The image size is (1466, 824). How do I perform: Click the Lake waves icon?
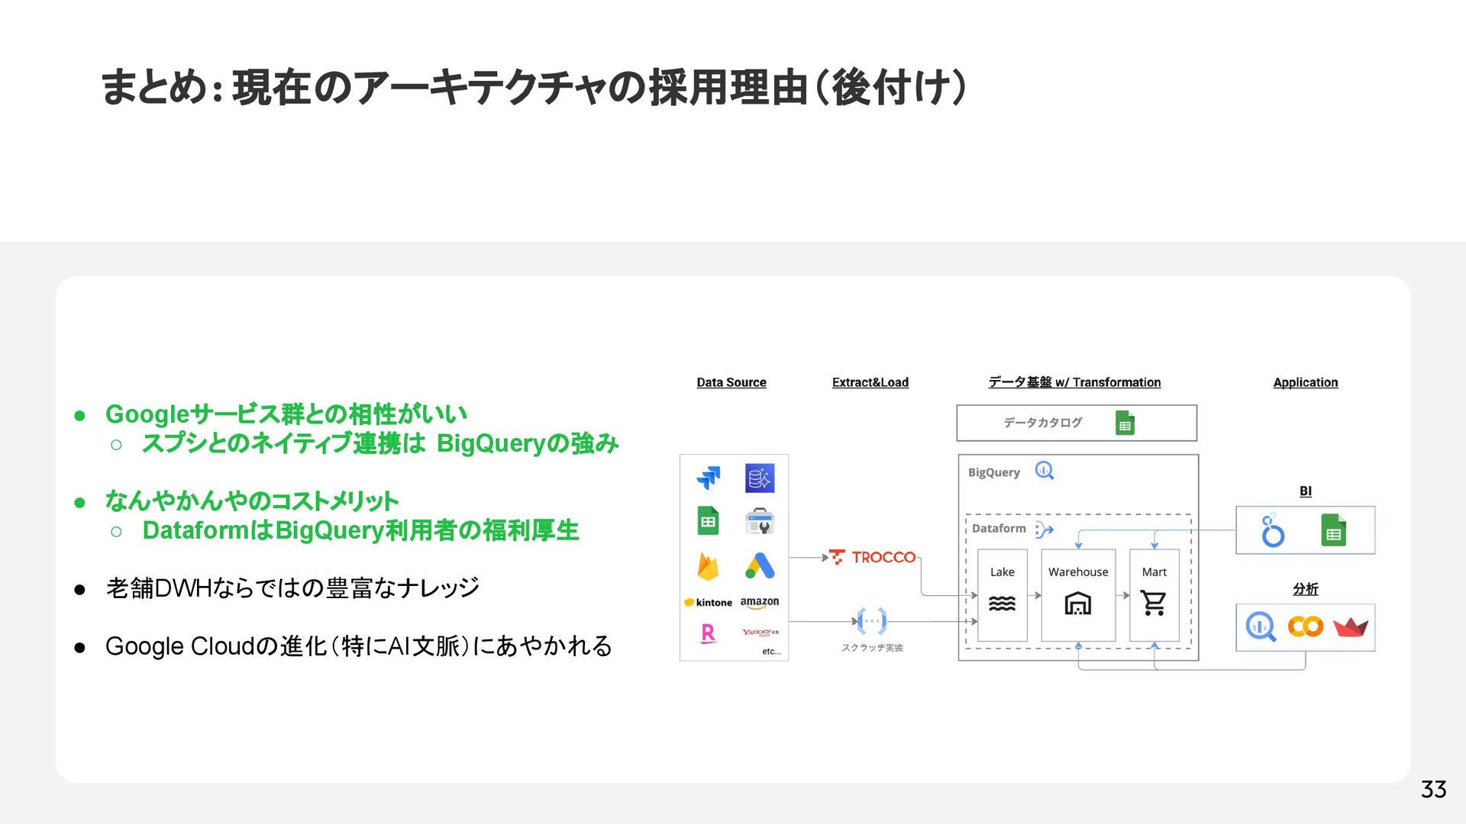tap(1002, 604)
